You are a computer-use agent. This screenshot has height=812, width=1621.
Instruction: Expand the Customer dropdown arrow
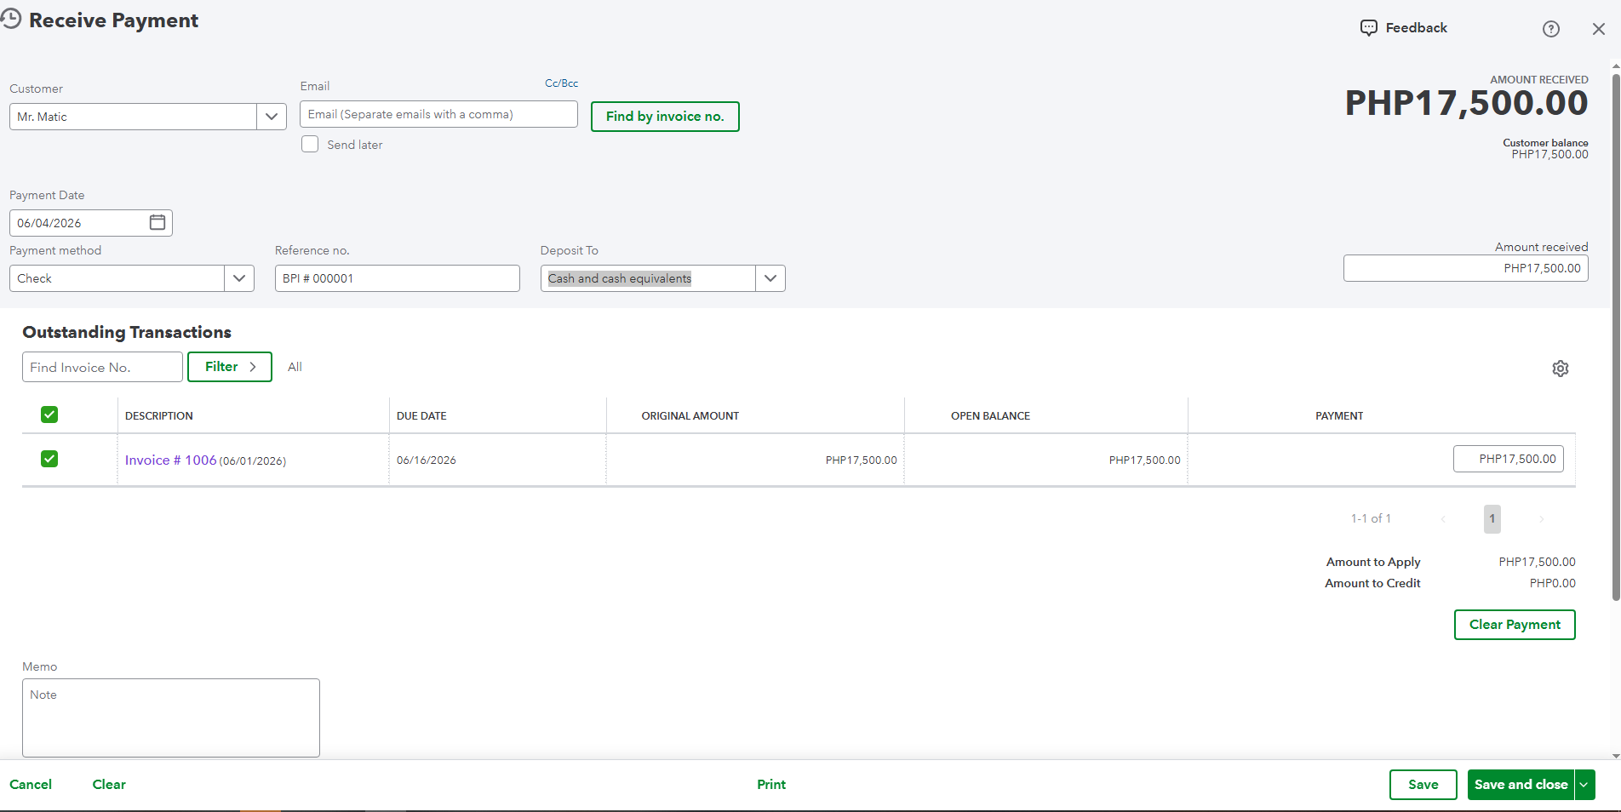pyautogui.click(x=272, y=117)
